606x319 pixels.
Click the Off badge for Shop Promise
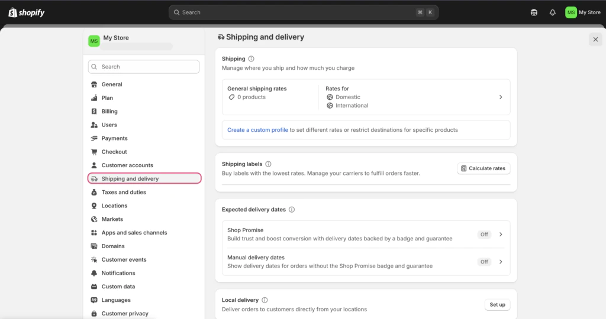[484, 235]
